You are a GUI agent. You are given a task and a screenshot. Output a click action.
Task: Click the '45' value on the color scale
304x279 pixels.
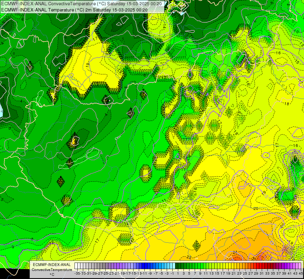pos(301,273)
